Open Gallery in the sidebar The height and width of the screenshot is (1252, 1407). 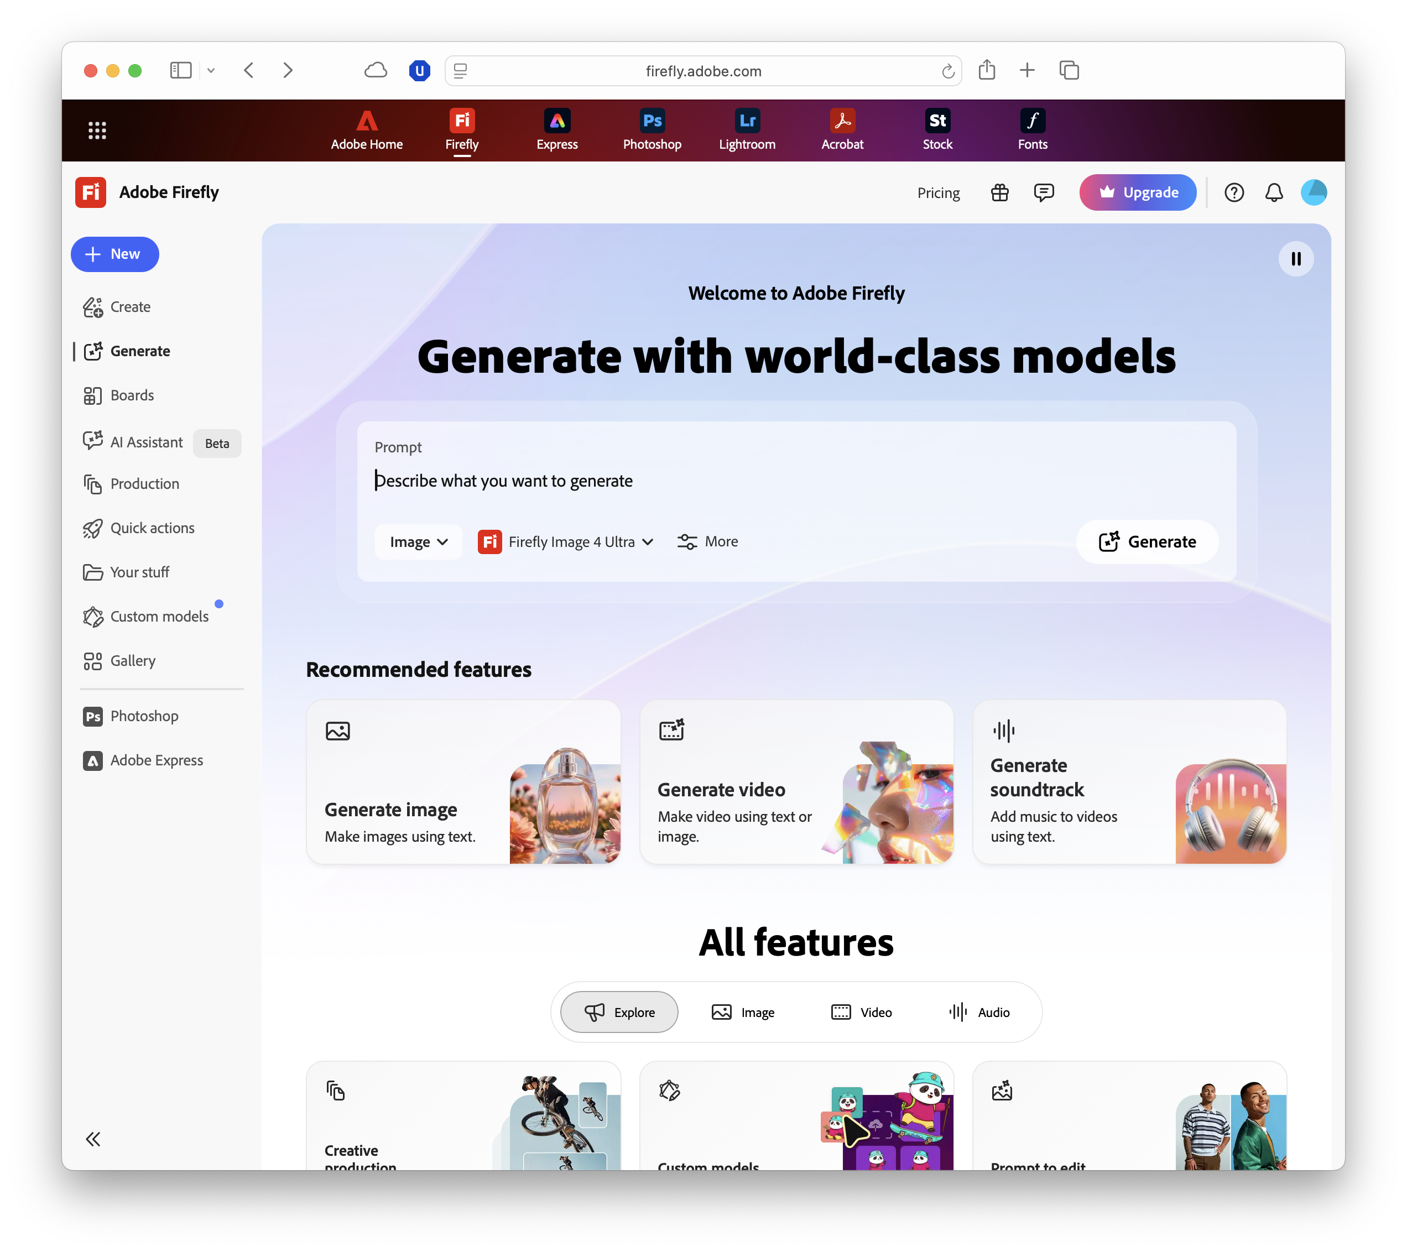tap(119, 661)
